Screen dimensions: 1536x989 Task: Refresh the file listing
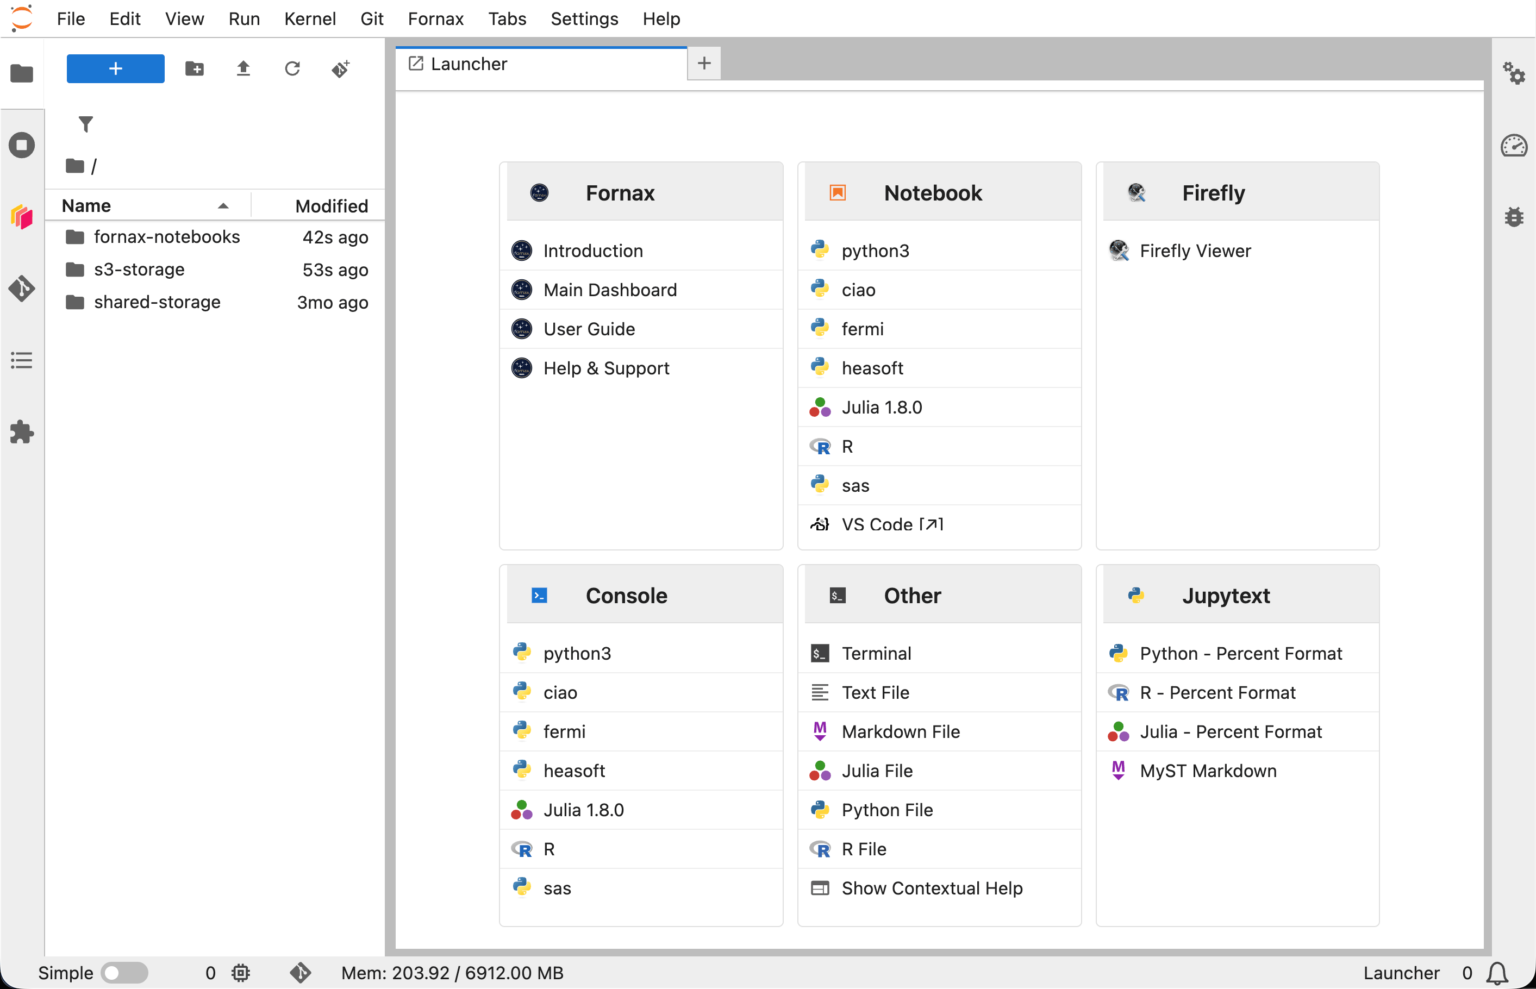click(292, 68)
